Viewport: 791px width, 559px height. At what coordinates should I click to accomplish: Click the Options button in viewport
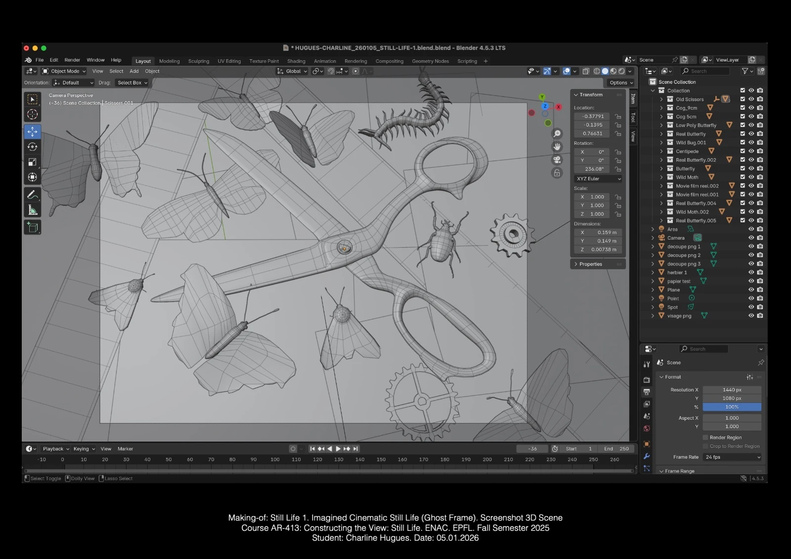tap(620, 83)
